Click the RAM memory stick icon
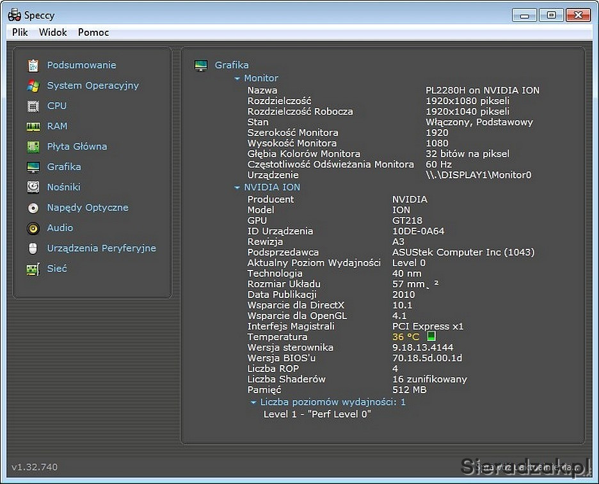 pyautogui.click(x=33, y=127)
